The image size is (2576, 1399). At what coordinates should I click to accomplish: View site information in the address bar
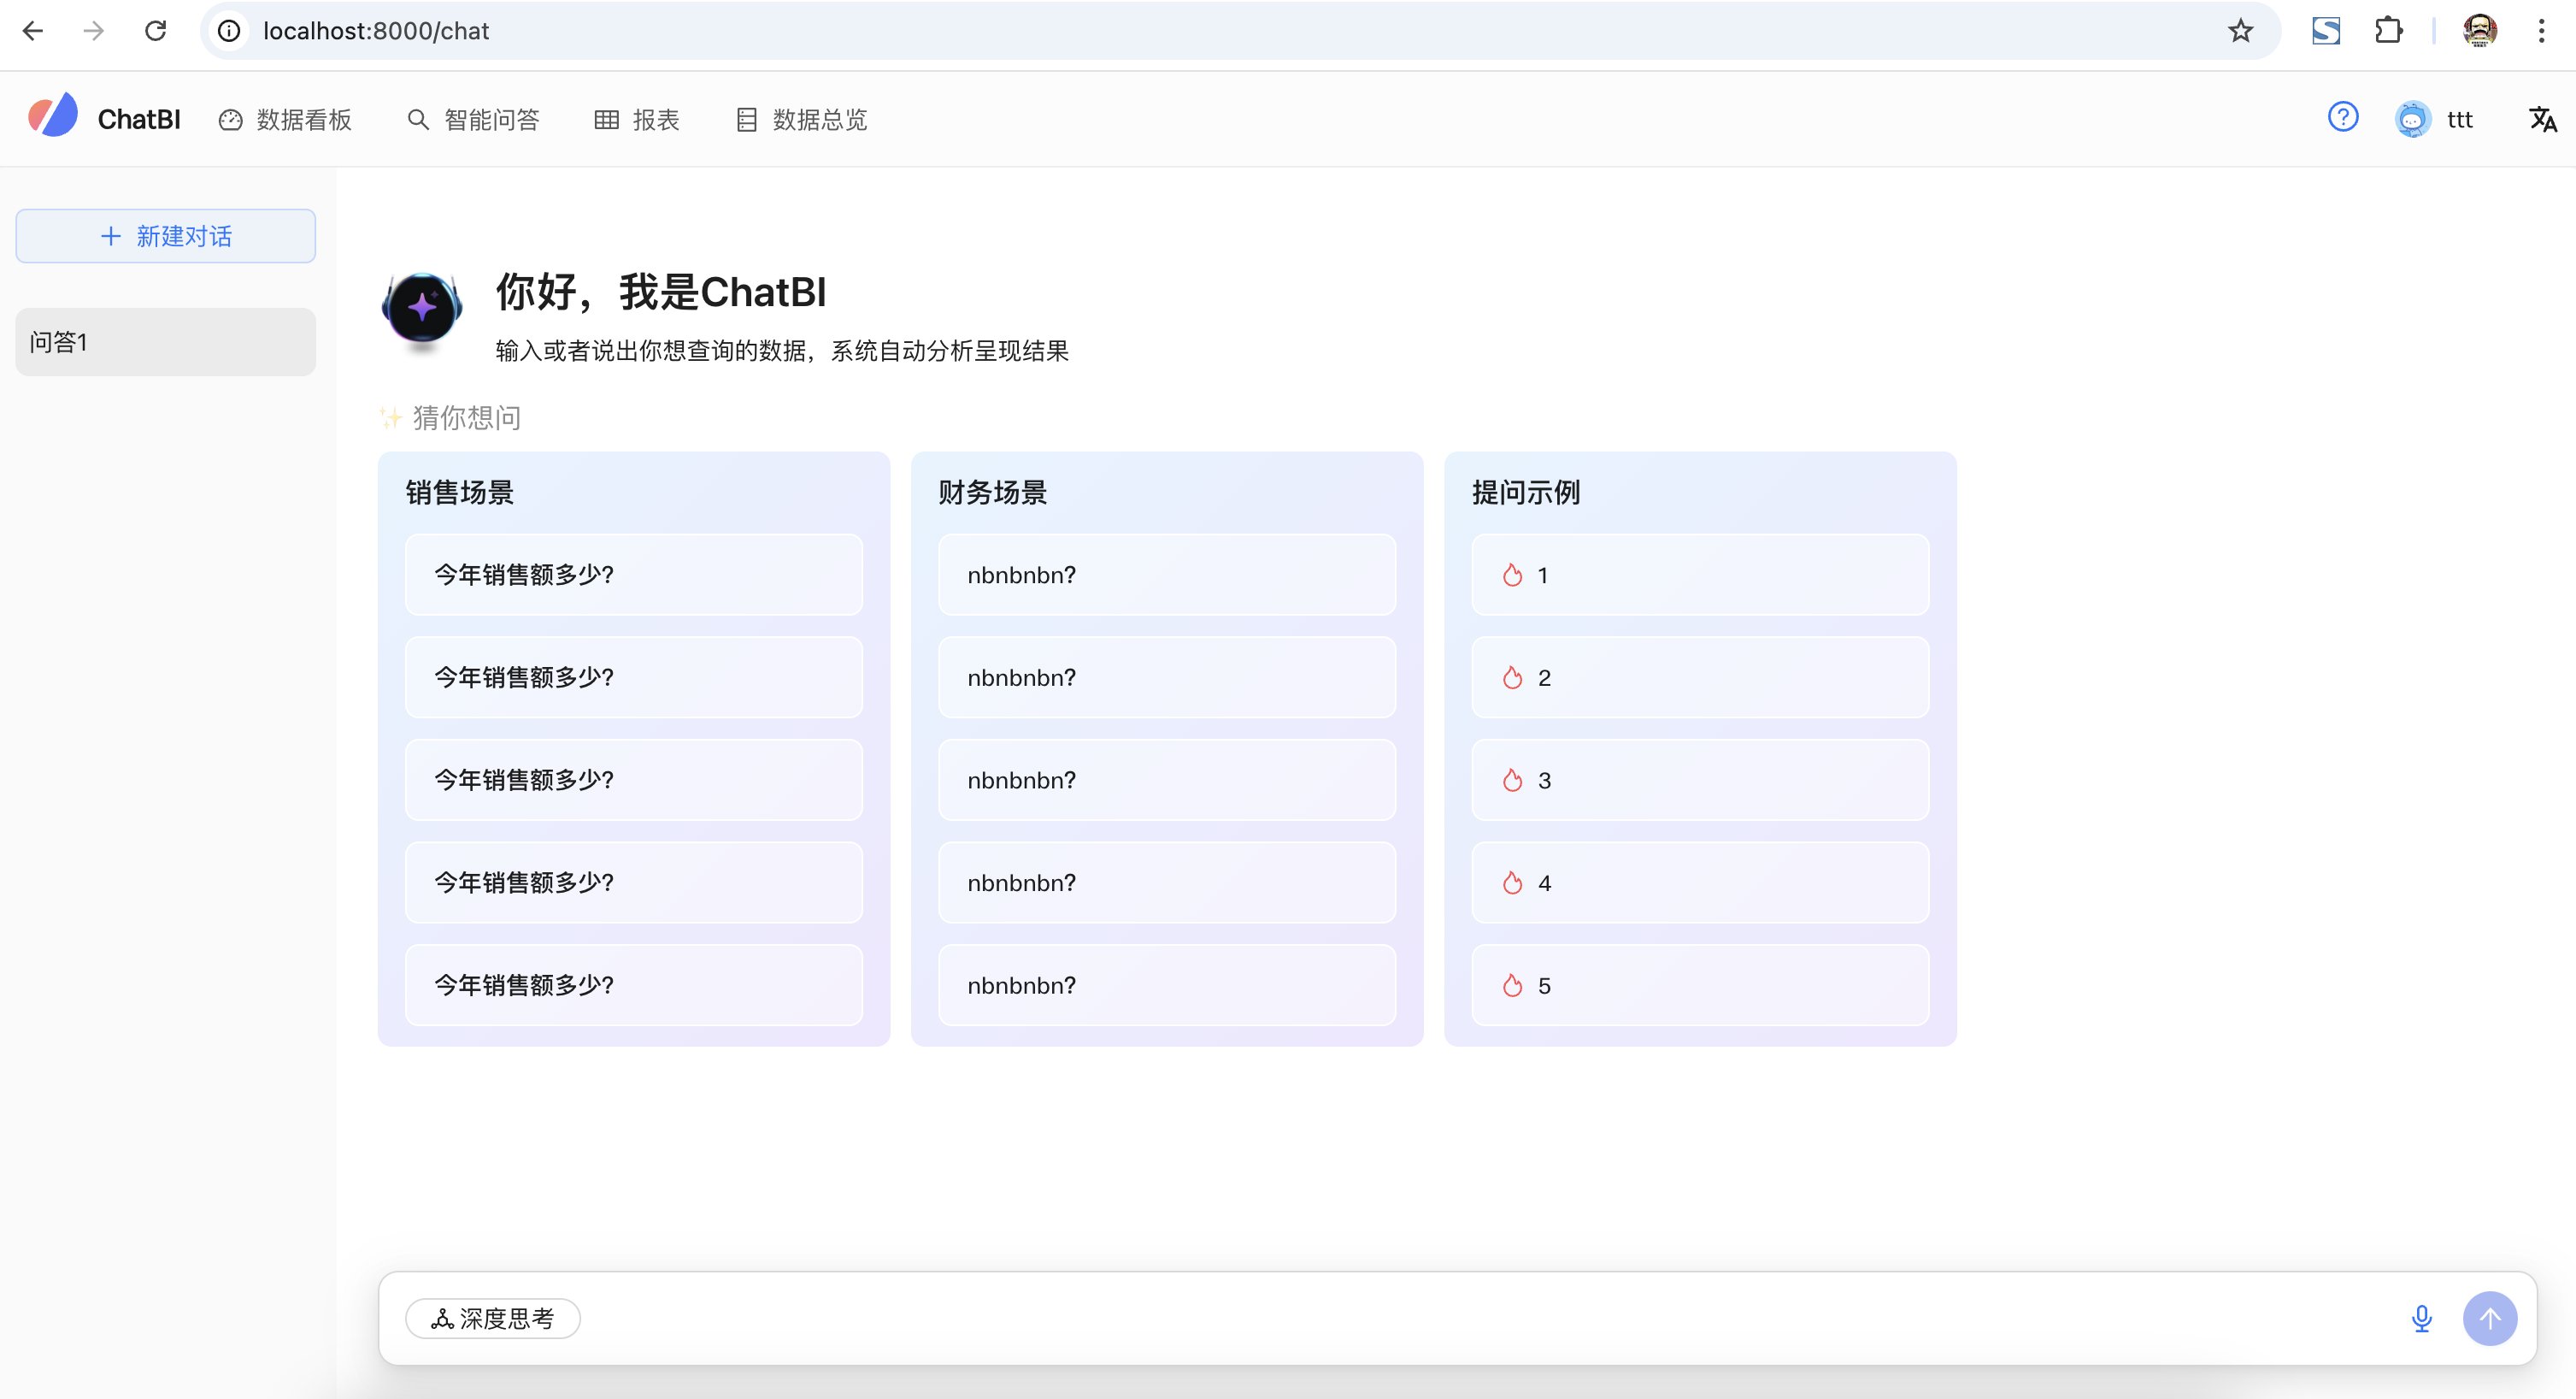228,30
